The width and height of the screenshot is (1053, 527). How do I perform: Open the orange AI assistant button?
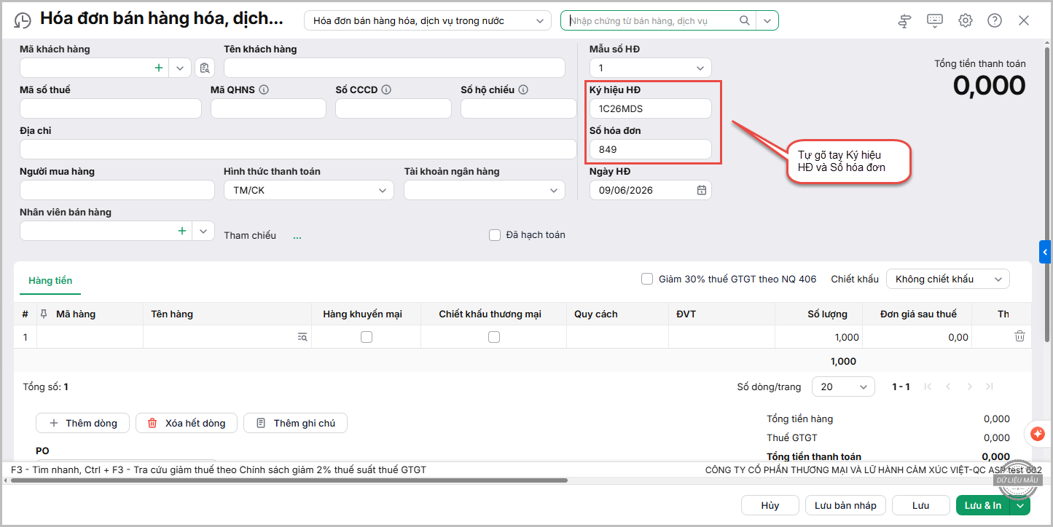point(1038,434)
